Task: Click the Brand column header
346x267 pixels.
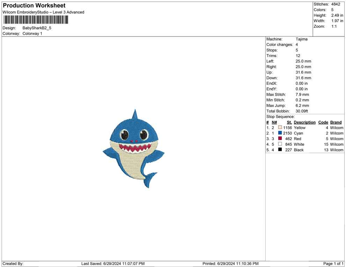Action: click(336, 122)
